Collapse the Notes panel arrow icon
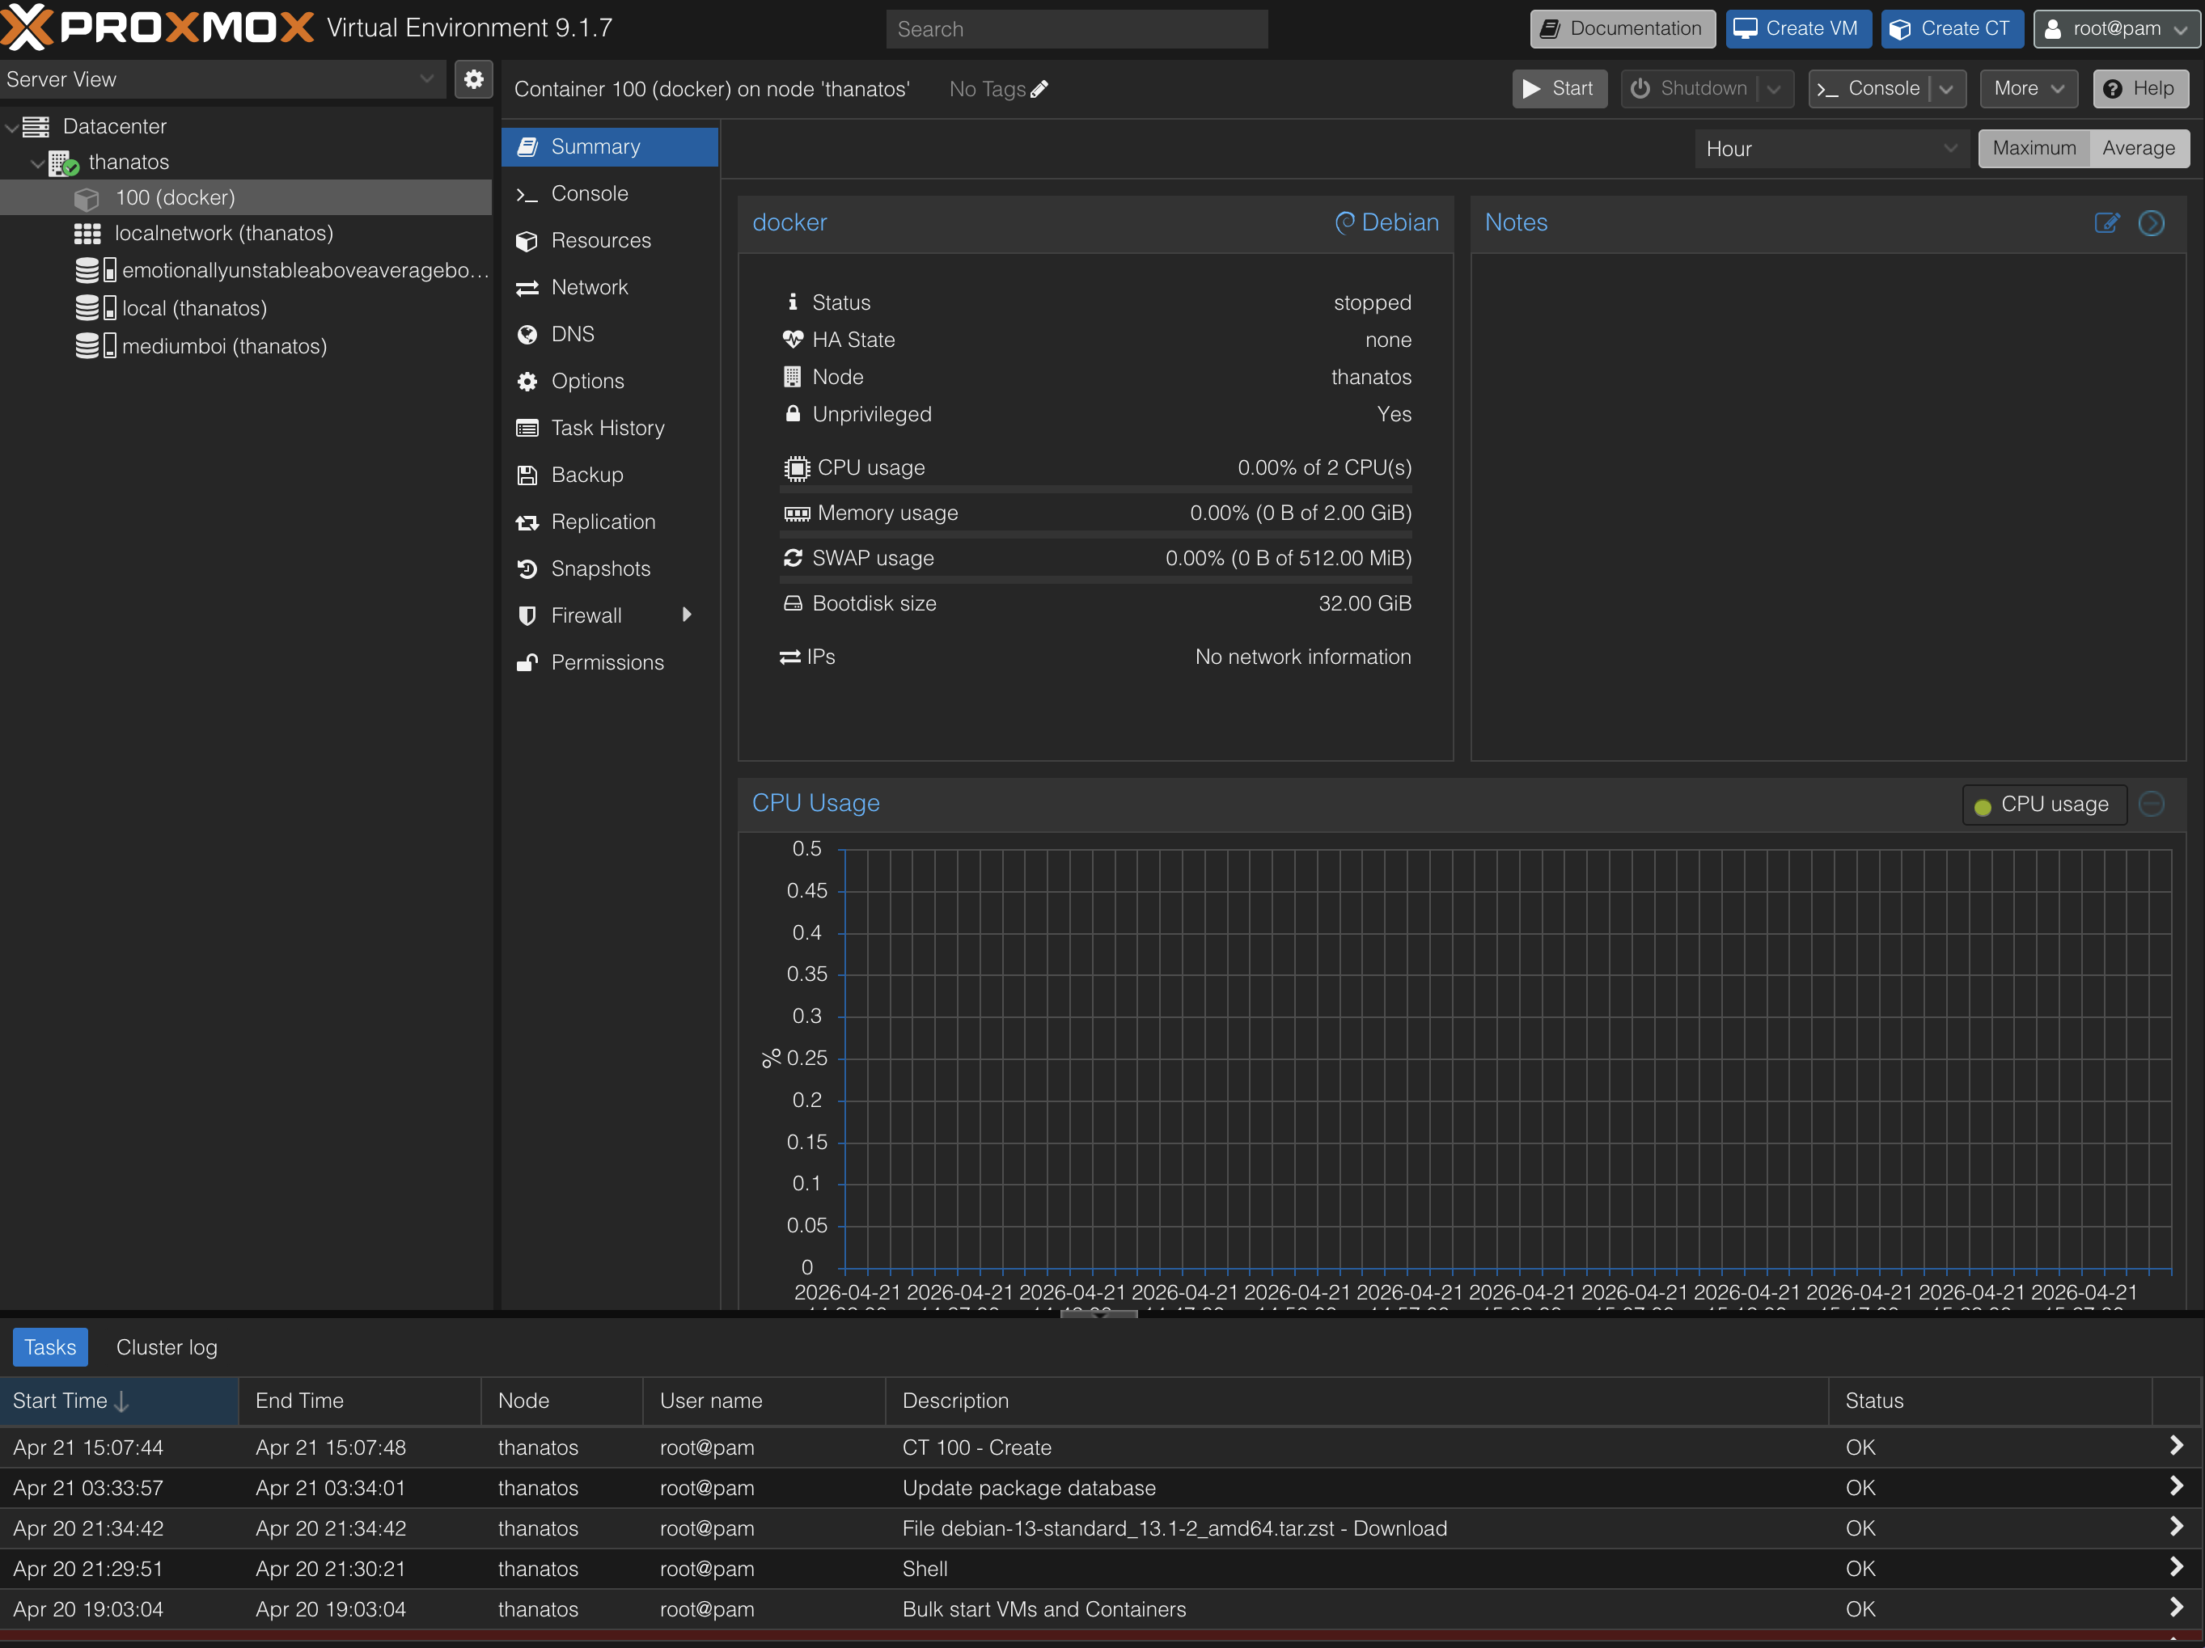This screenshot has height=1648, width=2205. pos(2151,223)
